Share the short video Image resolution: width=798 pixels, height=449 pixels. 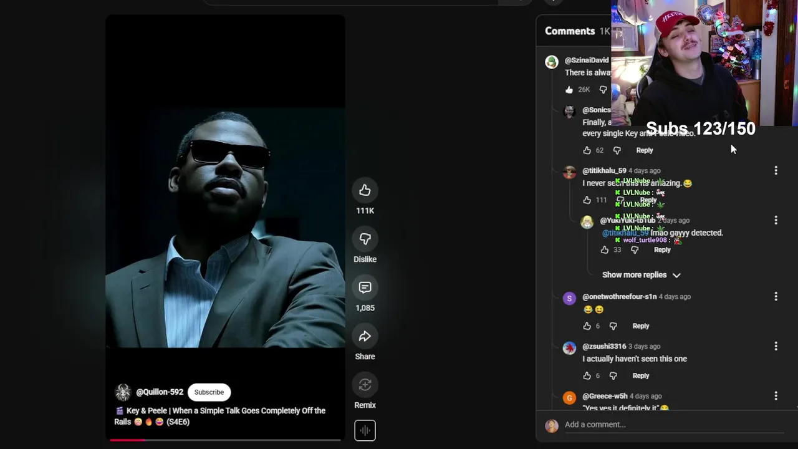click(365, 336)
